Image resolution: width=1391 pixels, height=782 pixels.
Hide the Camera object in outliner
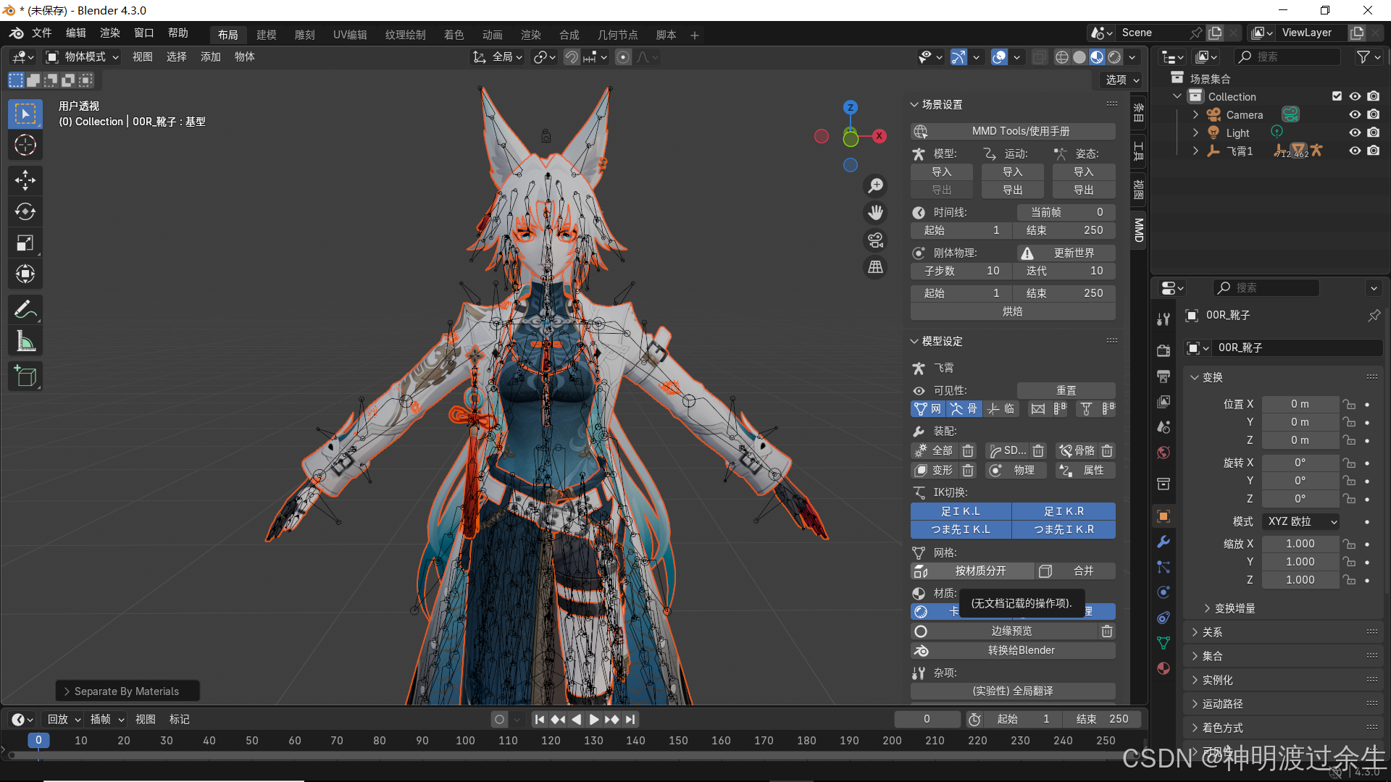pyautogui.click(x=1355, y=114)
